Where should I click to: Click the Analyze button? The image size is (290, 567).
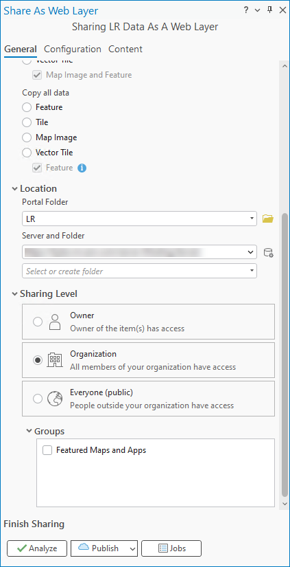pyautogui.click(x=37, y=548)
